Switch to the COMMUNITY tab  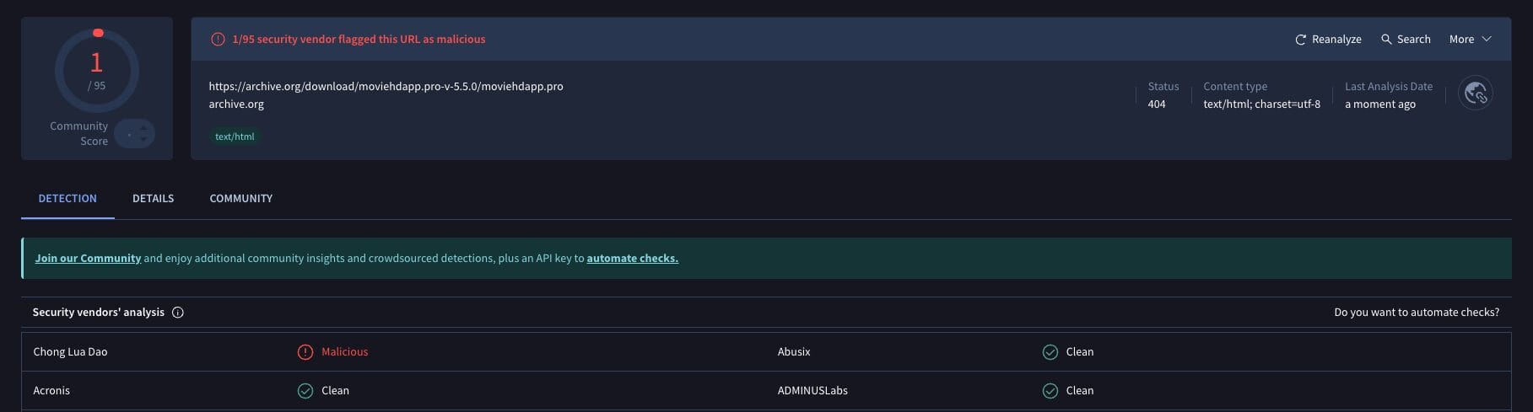pos(241,198)
